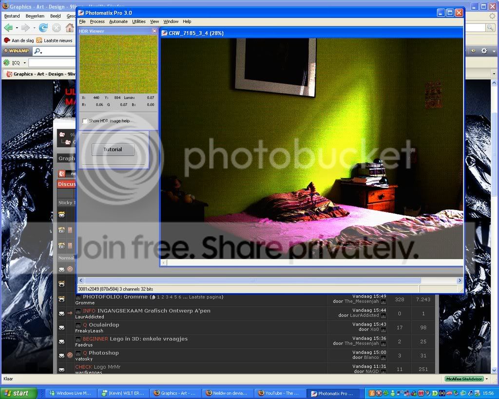Image resolution: width=499 pixels, height=399 pixels.
Task: Open the McAfee SiteAdvisor dropdown arrow
Action: click(487, 379)
